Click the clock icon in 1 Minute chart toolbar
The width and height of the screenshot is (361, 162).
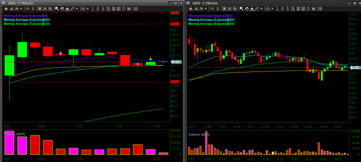click(268, 8)
